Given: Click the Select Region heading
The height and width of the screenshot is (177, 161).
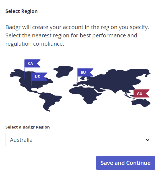Looking at the screenshot, I should [21, 11].
